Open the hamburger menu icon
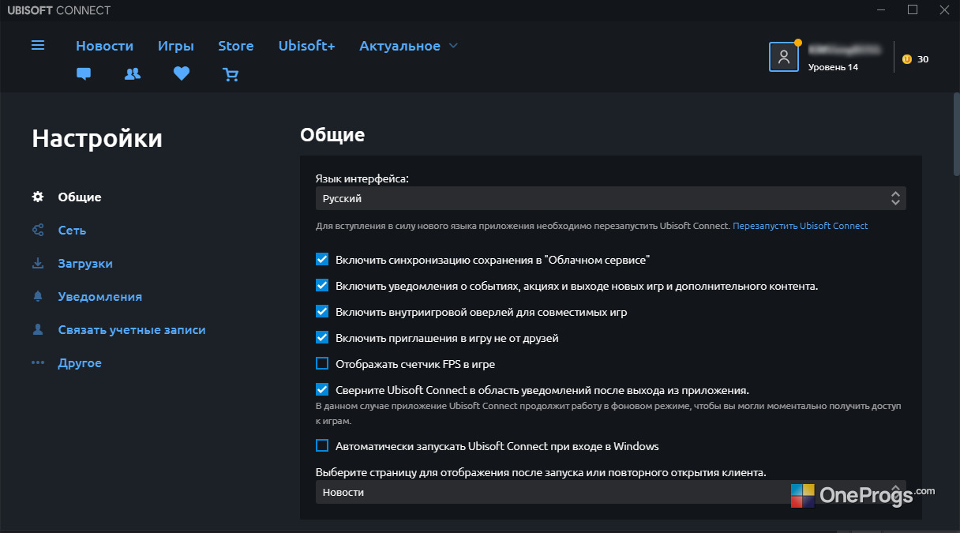 pyautogui.click(x=38, y=45)
